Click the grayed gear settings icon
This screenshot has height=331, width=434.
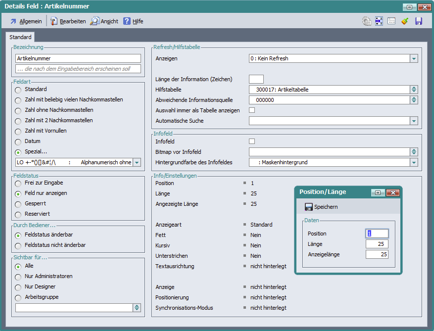366,21
